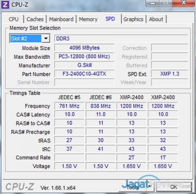Screen dimensions: 196x194
Task: Click the CPU-Z purple Z title icon
Action: click(5, 5)
